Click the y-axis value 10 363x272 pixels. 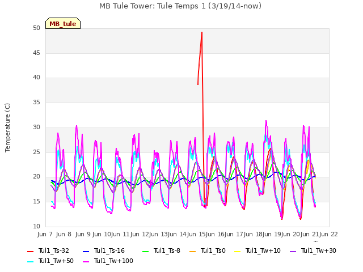(36, 227)
